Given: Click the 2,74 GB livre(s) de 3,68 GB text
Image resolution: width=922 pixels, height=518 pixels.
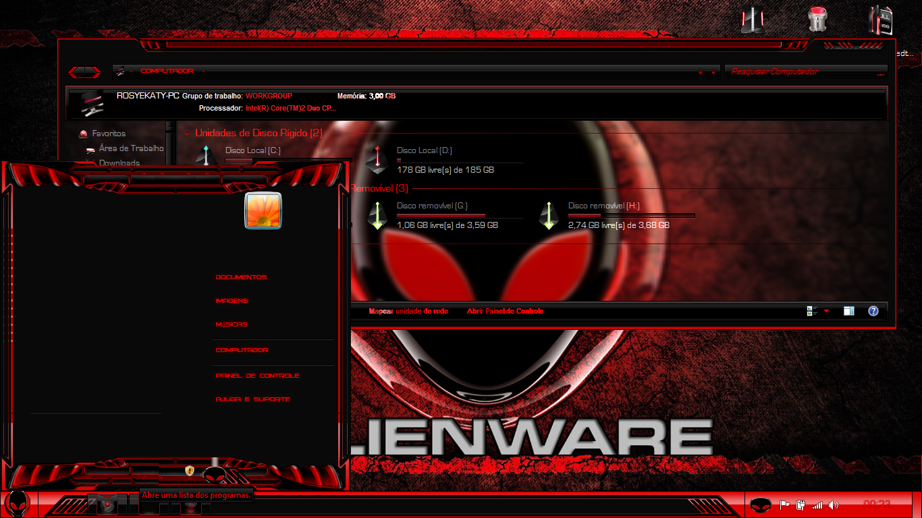Looking at the screenshot, I should point(619,225).
